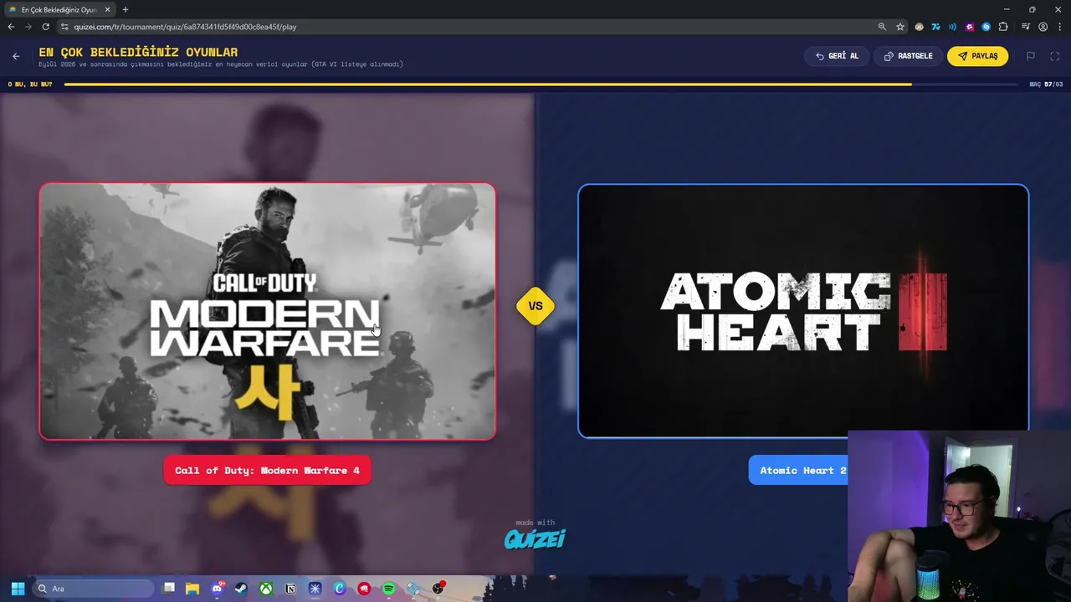Image resolution: width=1071 pixels, height=602 pixels.
Task: Open the Windows Start menu
Action: (x=18, y=589)
